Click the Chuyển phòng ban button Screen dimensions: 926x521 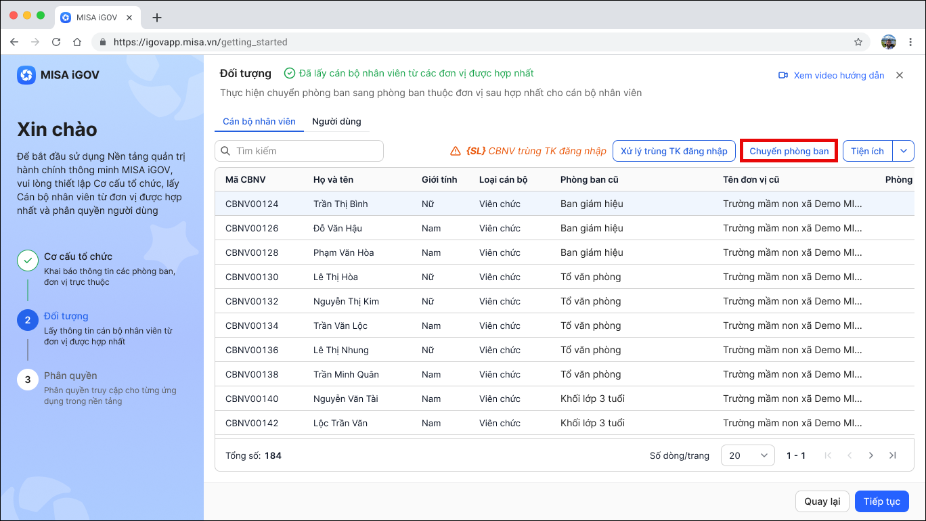tap(789, 151)
